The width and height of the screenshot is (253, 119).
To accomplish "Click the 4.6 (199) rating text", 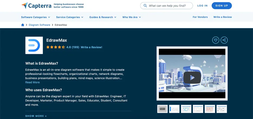I will (x=73, y=47).
